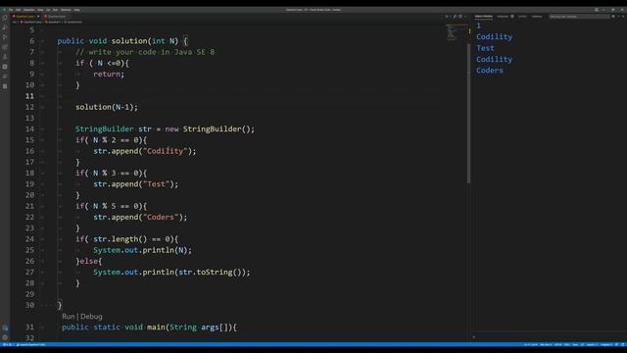The height and width of the screenshot is (353, 627).
Task: Click the Run code lens above main
Action: tap(68, 316)
